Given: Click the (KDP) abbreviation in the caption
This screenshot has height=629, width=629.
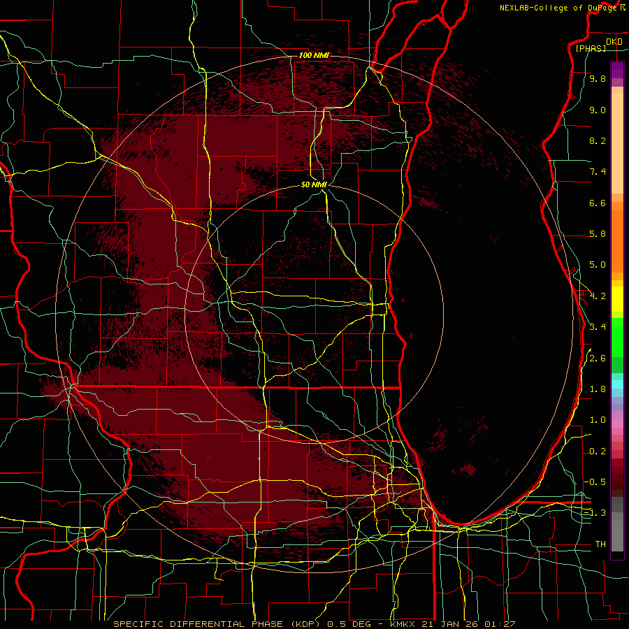Looking at the screenshot, I should click(305, 624).
